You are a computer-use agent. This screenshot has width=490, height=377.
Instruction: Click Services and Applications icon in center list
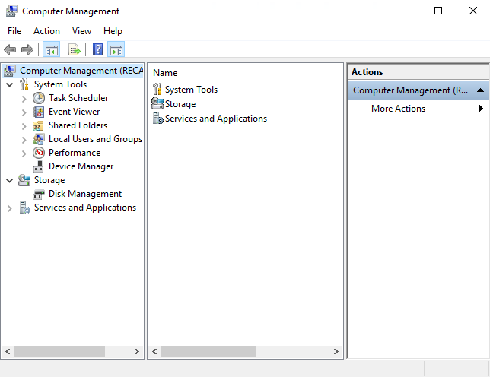157,119
